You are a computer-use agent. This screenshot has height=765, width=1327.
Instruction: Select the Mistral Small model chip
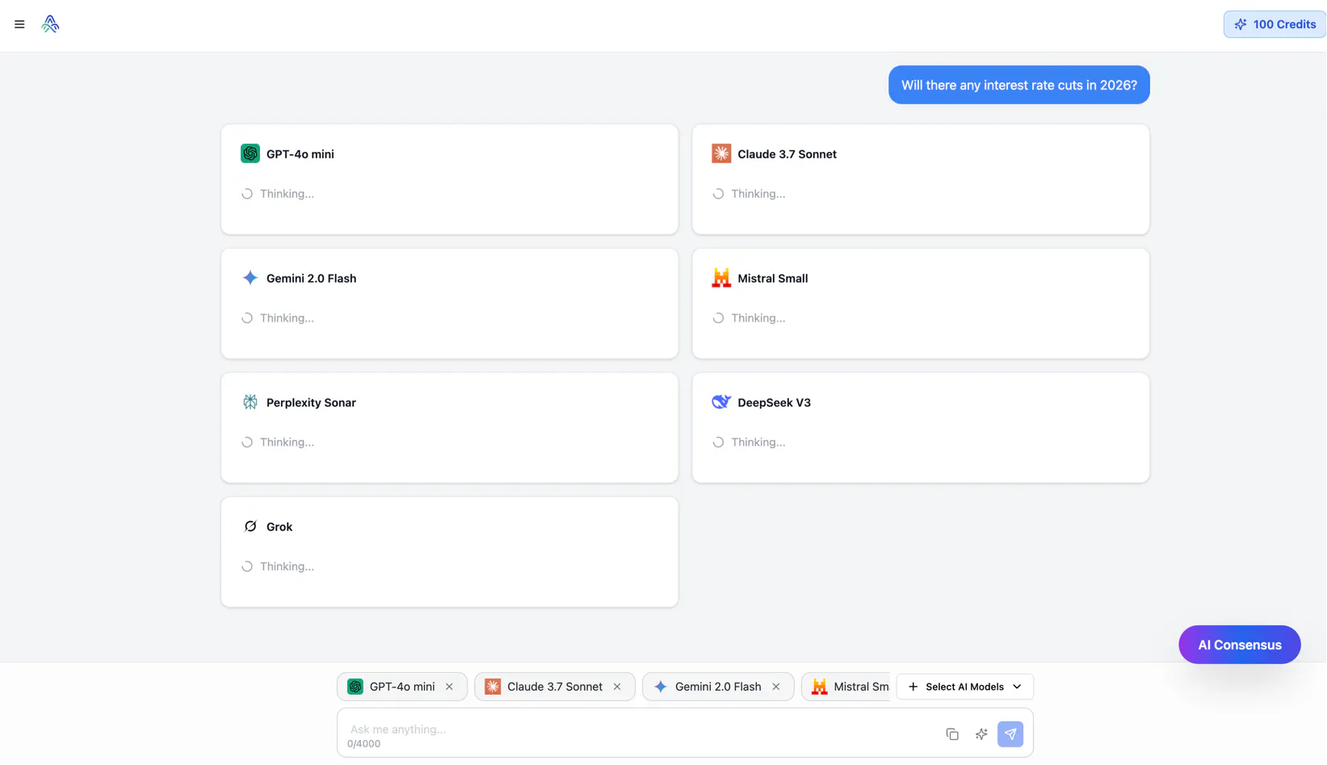(846, 687)
